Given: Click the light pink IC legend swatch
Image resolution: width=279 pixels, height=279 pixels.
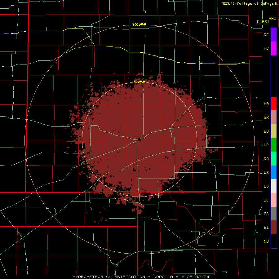Looking at the screenshot, I should (x=274, y=200).
